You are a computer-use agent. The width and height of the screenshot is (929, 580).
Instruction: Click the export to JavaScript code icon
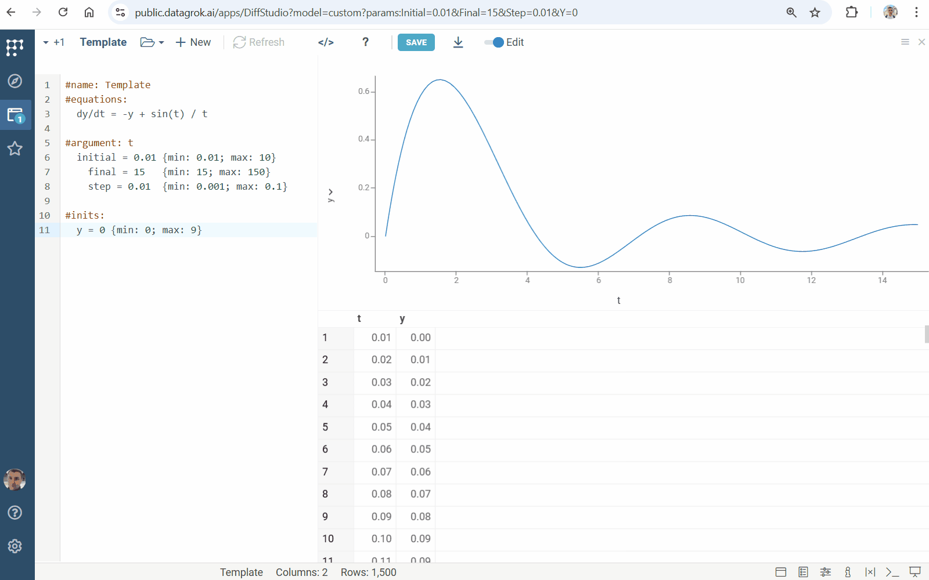click(326, 42)
